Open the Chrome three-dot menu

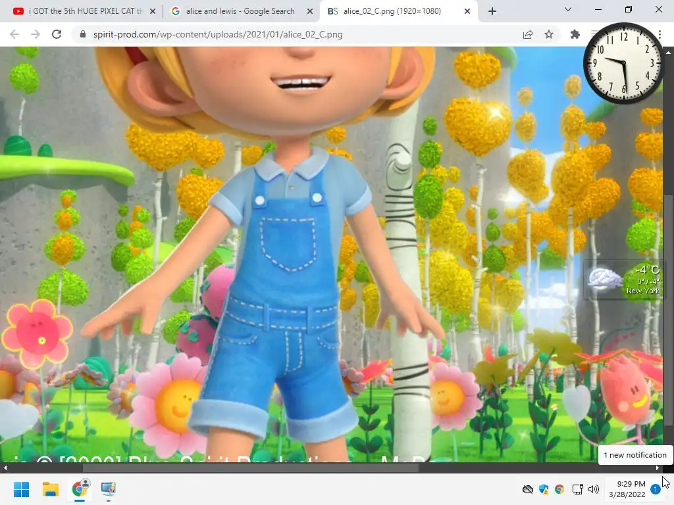(660, 34)
